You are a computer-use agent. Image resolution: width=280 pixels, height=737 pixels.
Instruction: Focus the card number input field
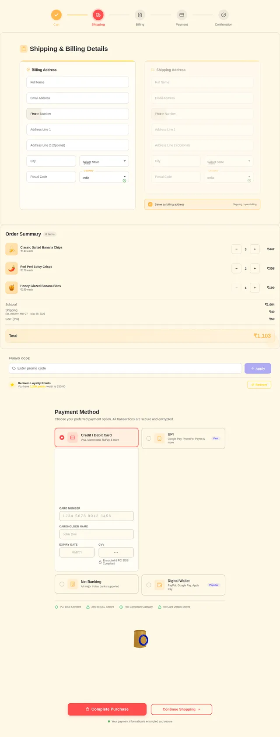(x=96, y=516)
